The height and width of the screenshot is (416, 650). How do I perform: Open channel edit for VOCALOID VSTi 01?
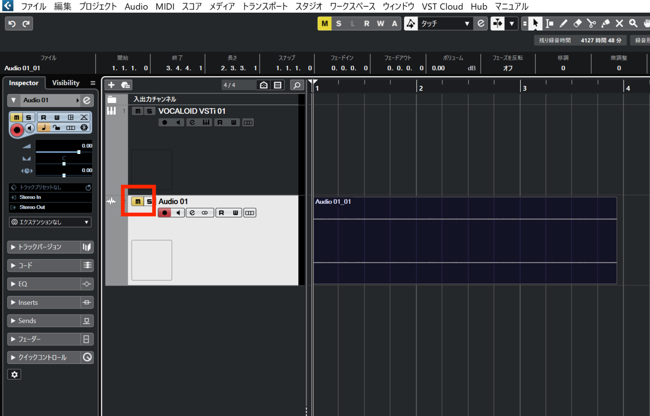193,122
